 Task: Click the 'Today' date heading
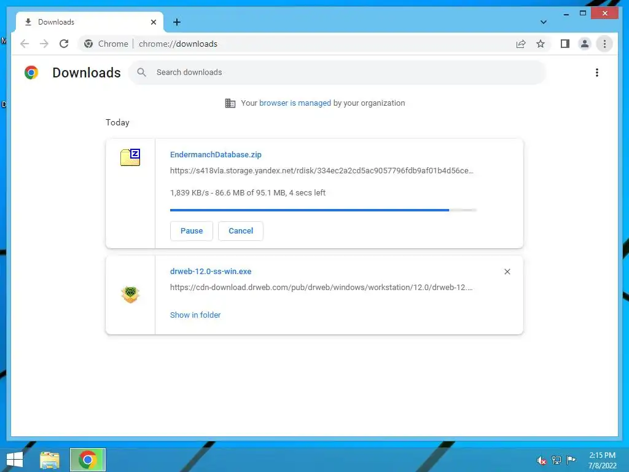(x=117, y=122)
